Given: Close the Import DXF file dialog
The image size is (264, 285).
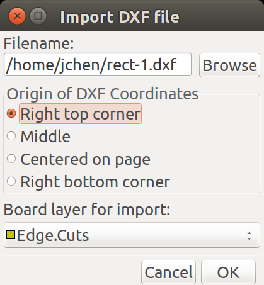Looking at the screenshot, I should 17,16.
